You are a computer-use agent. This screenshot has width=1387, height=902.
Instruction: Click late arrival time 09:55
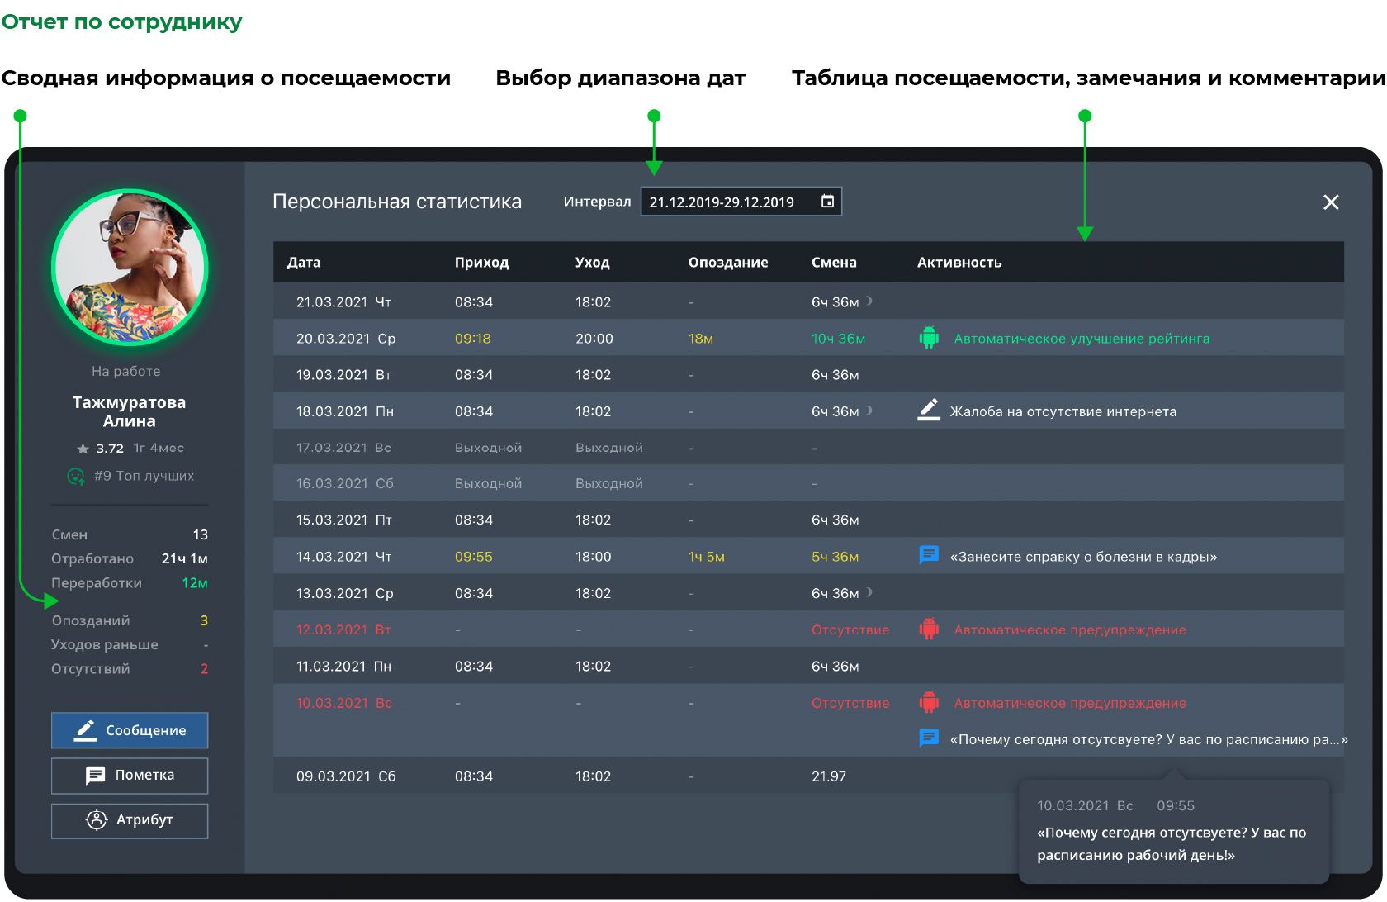click(x=473, y=557)
